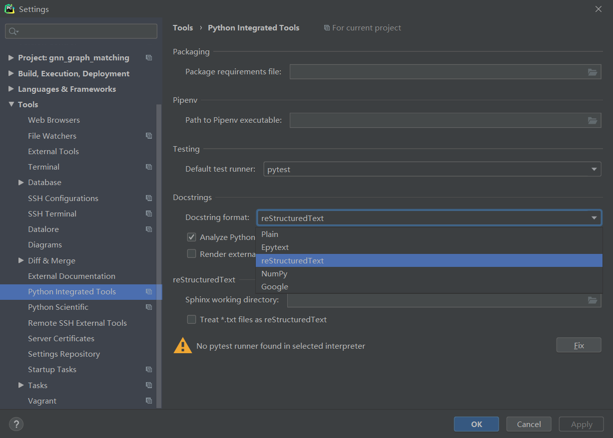Expand the Build, Execution, Deployment node
The height and width of the screenshot is (438, 613).
pos(11,73)
